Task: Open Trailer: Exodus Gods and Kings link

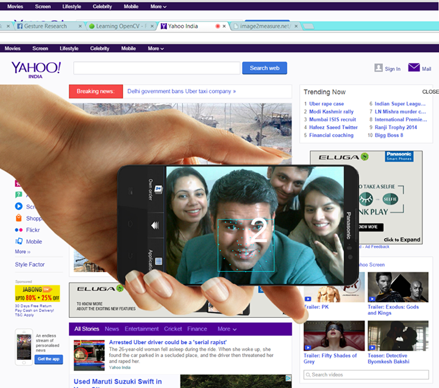Action: (393, 310)
